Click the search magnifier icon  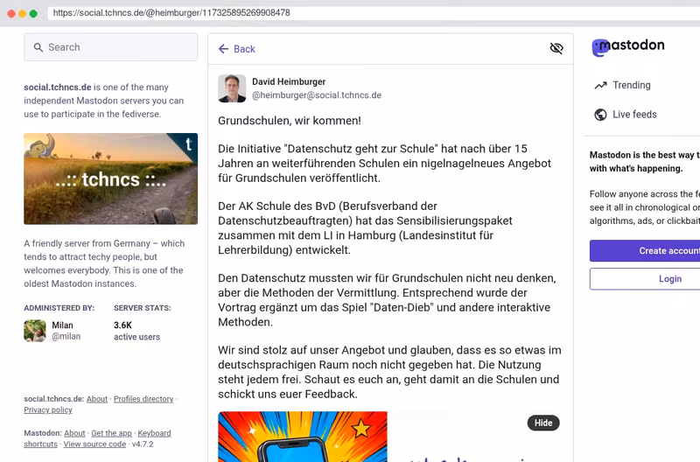(38, 47)
